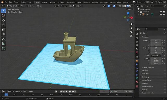Open the Render properties tab
The width and height of the screenshot is (167, 100).
[137, 38]
